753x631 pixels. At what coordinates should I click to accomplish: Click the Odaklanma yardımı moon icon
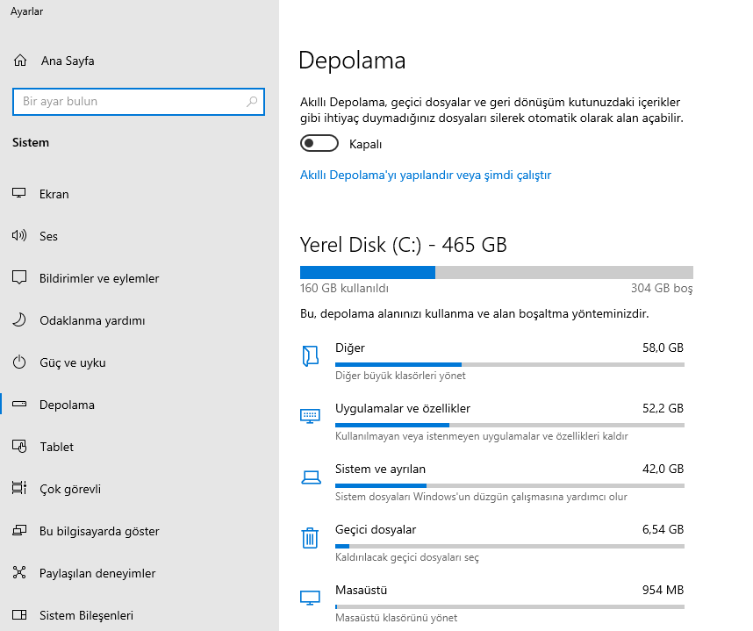[20, 320]
